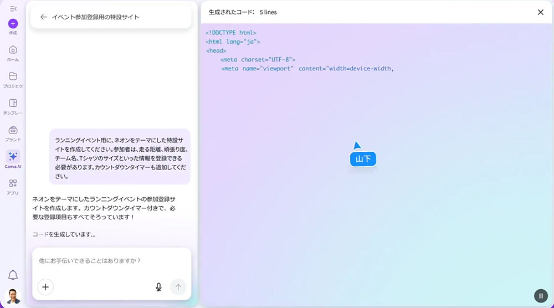The image size is (554, 308).
Task: Click the user profile avatar
Action: click(x=13, y=296)
